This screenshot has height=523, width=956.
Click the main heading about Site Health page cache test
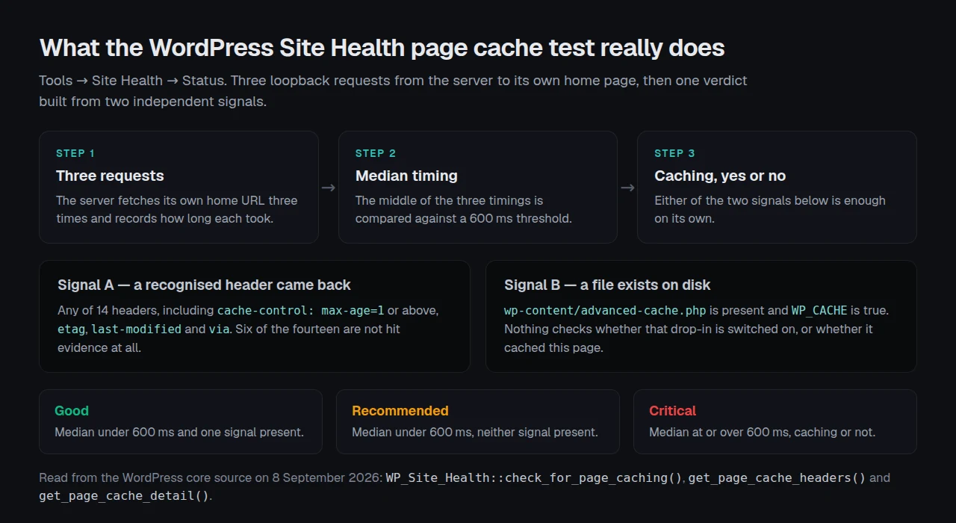pos(382,48)
